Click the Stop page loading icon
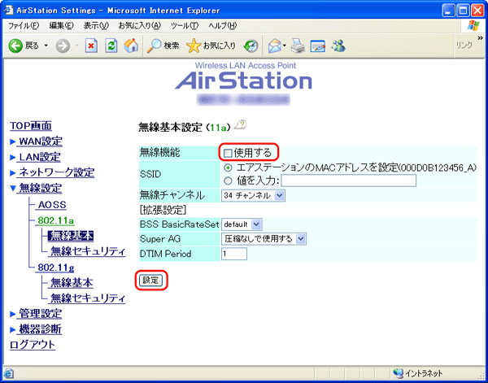Viewport: 488px width, 383px height. click(x=91, y=46)
